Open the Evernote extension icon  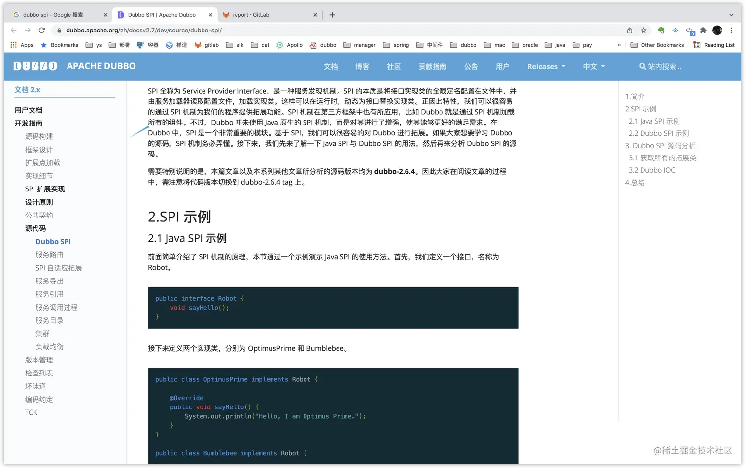coord(661,31)
